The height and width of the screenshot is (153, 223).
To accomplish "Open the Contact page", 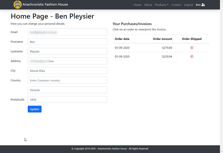I will [176, 5].
